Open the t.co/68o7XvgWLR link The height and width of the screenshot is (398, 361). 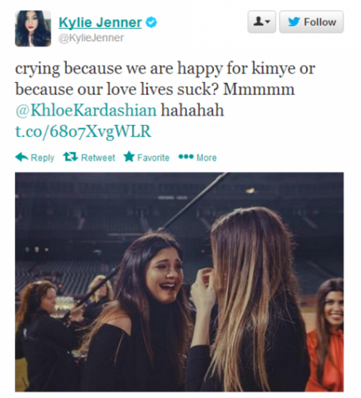[x=83, y=132]
